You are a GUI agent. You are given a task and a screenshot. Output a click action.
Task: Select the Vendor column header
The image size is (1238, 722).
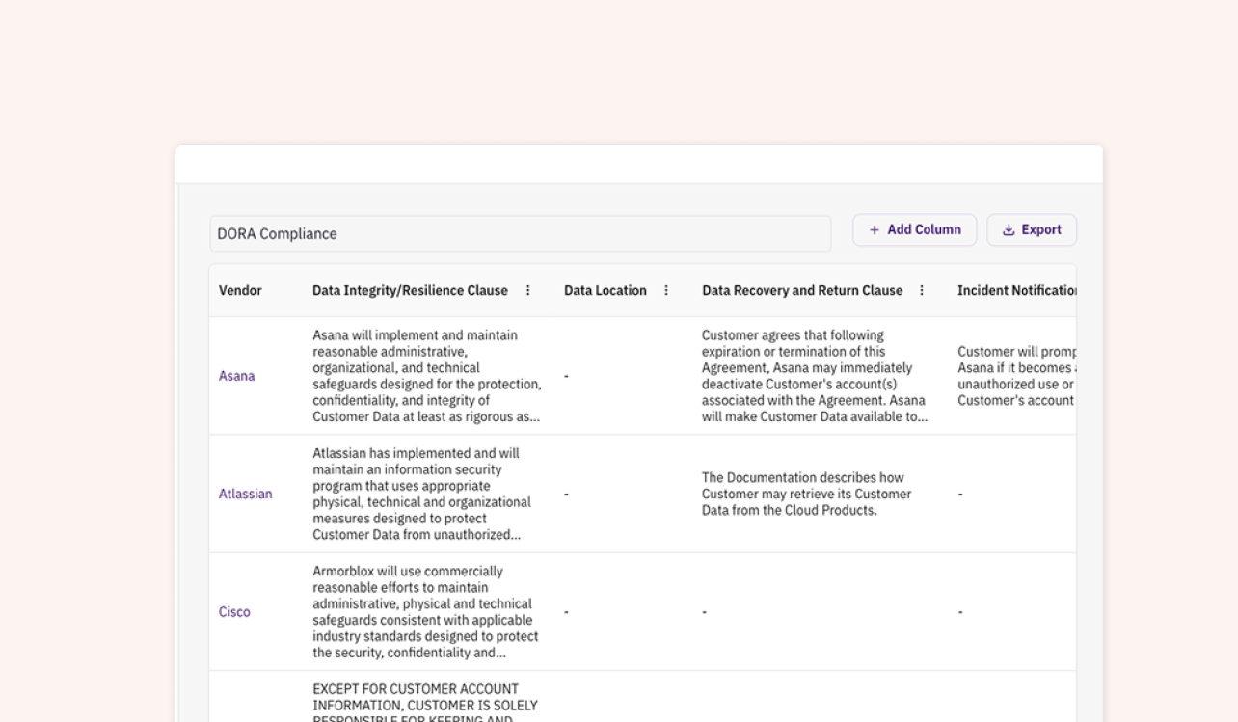[x=240, y=290]
